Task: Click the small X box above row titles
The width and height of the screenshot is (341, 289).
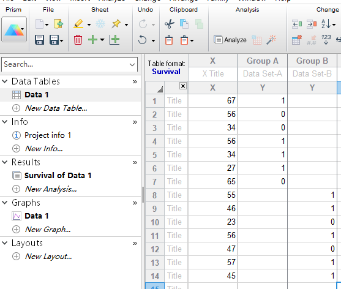Action: click(x=183, y=86)
